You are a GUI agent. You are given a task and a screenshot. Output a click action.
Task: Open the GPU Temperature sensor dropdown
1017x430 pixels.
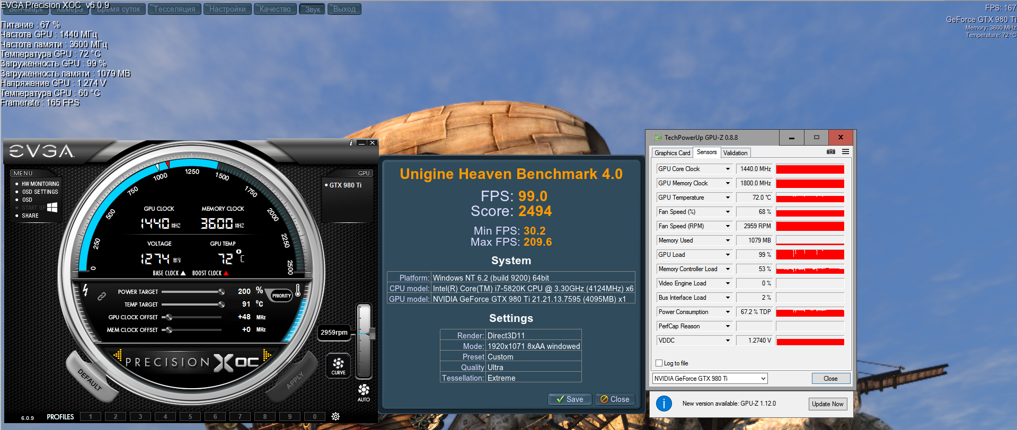[x=728, y=198]
